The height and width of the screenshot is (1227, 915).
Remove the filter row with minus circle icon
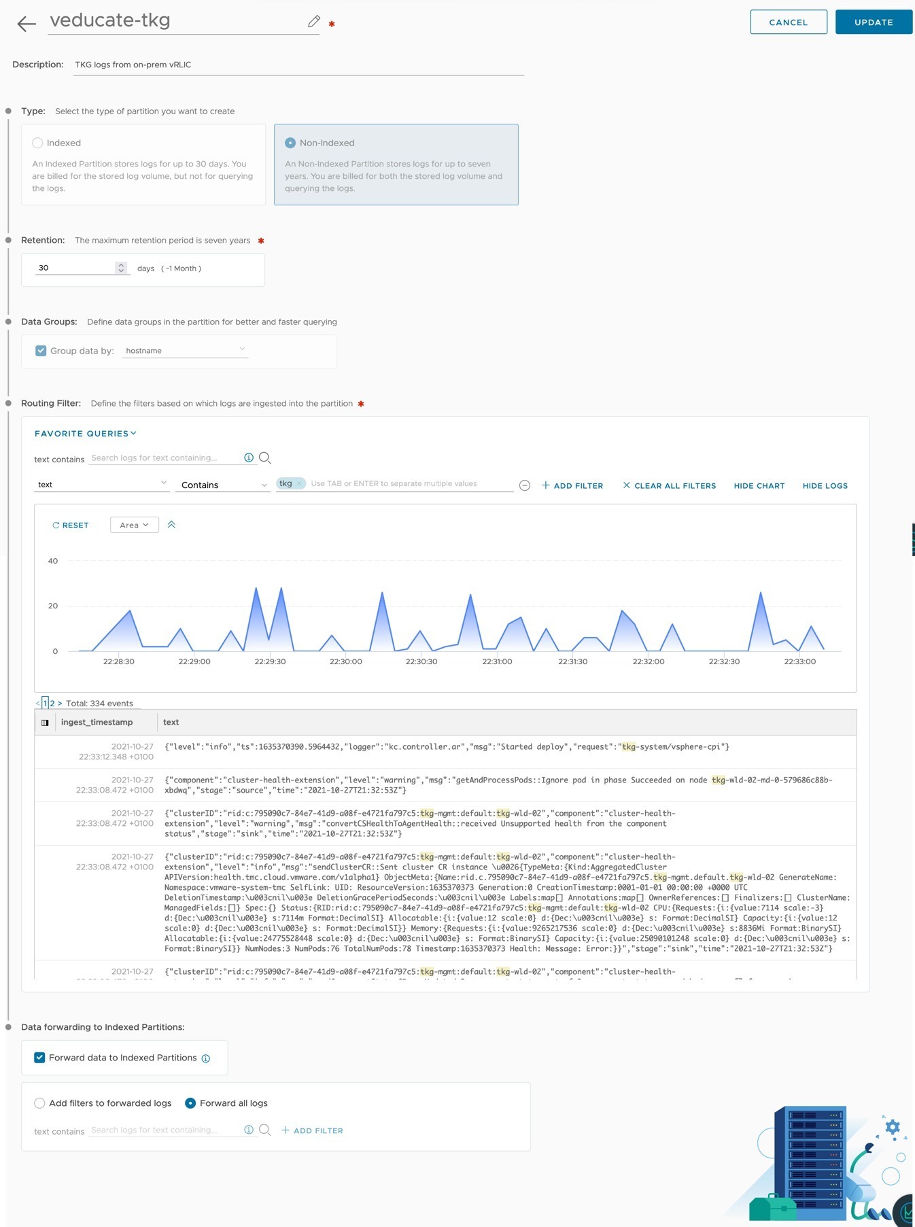click(525, 485)
